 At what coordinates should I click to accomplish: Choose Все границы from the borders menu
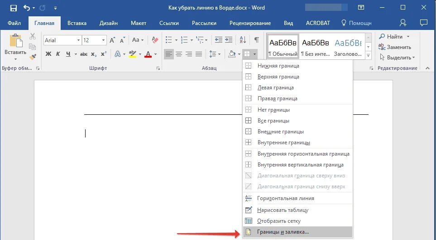(x=297, y=121)
